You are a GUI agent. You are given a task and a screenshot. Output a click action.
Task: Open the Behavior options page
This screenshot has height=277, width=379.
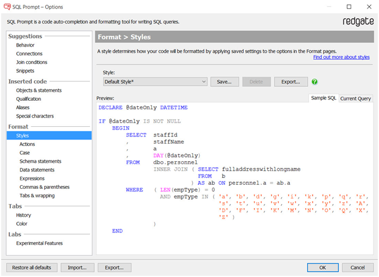tap(25, 45)
